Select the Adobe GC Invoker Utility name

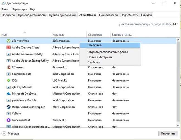pos(27,54)
